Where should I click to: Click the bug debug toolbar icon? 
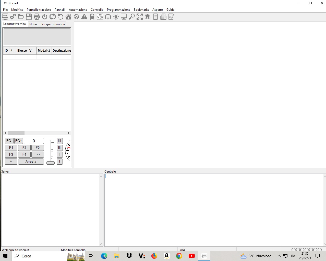(148, 17)
